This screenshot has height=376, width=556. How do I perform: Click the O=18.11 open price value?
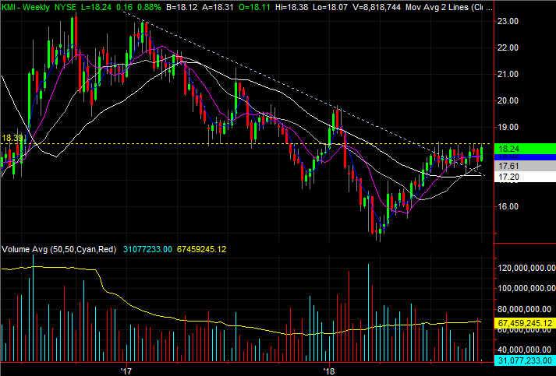pos(254,7)
